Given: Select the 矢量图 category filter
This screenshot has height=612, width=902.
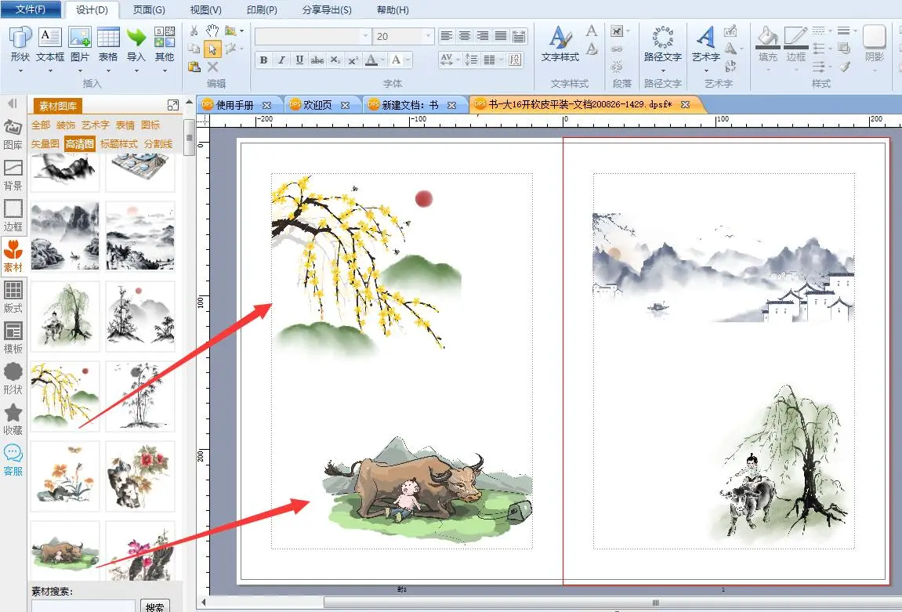Looking at the screenshot, I should (x=45, y=143).
